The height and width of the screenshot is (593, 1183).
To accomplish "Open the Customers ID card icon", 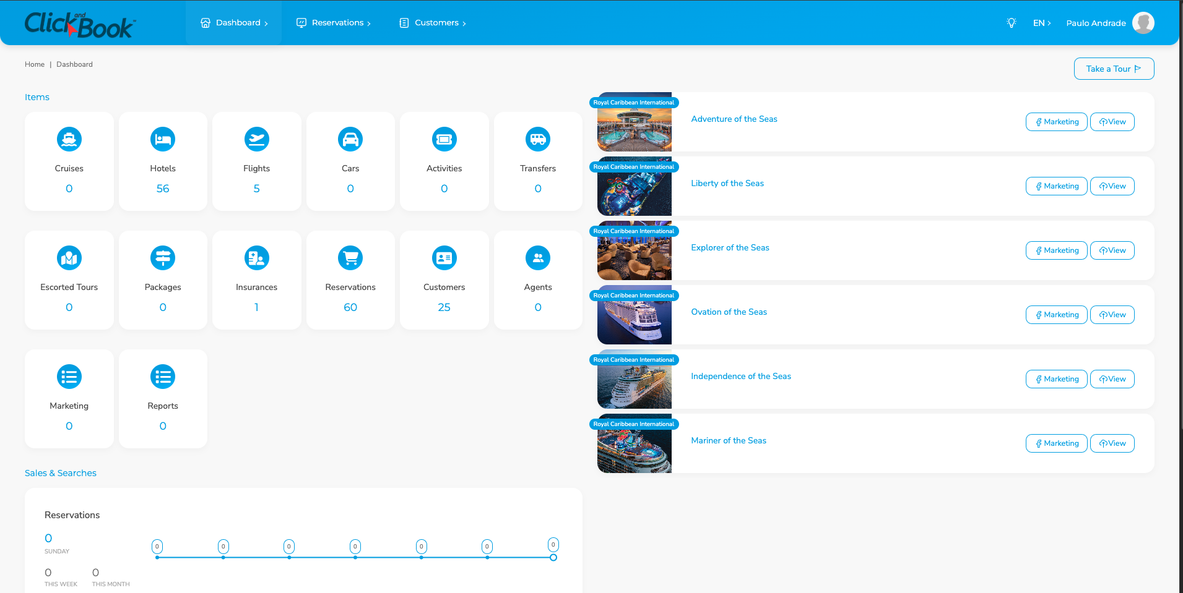I will [x=444, y=258].
